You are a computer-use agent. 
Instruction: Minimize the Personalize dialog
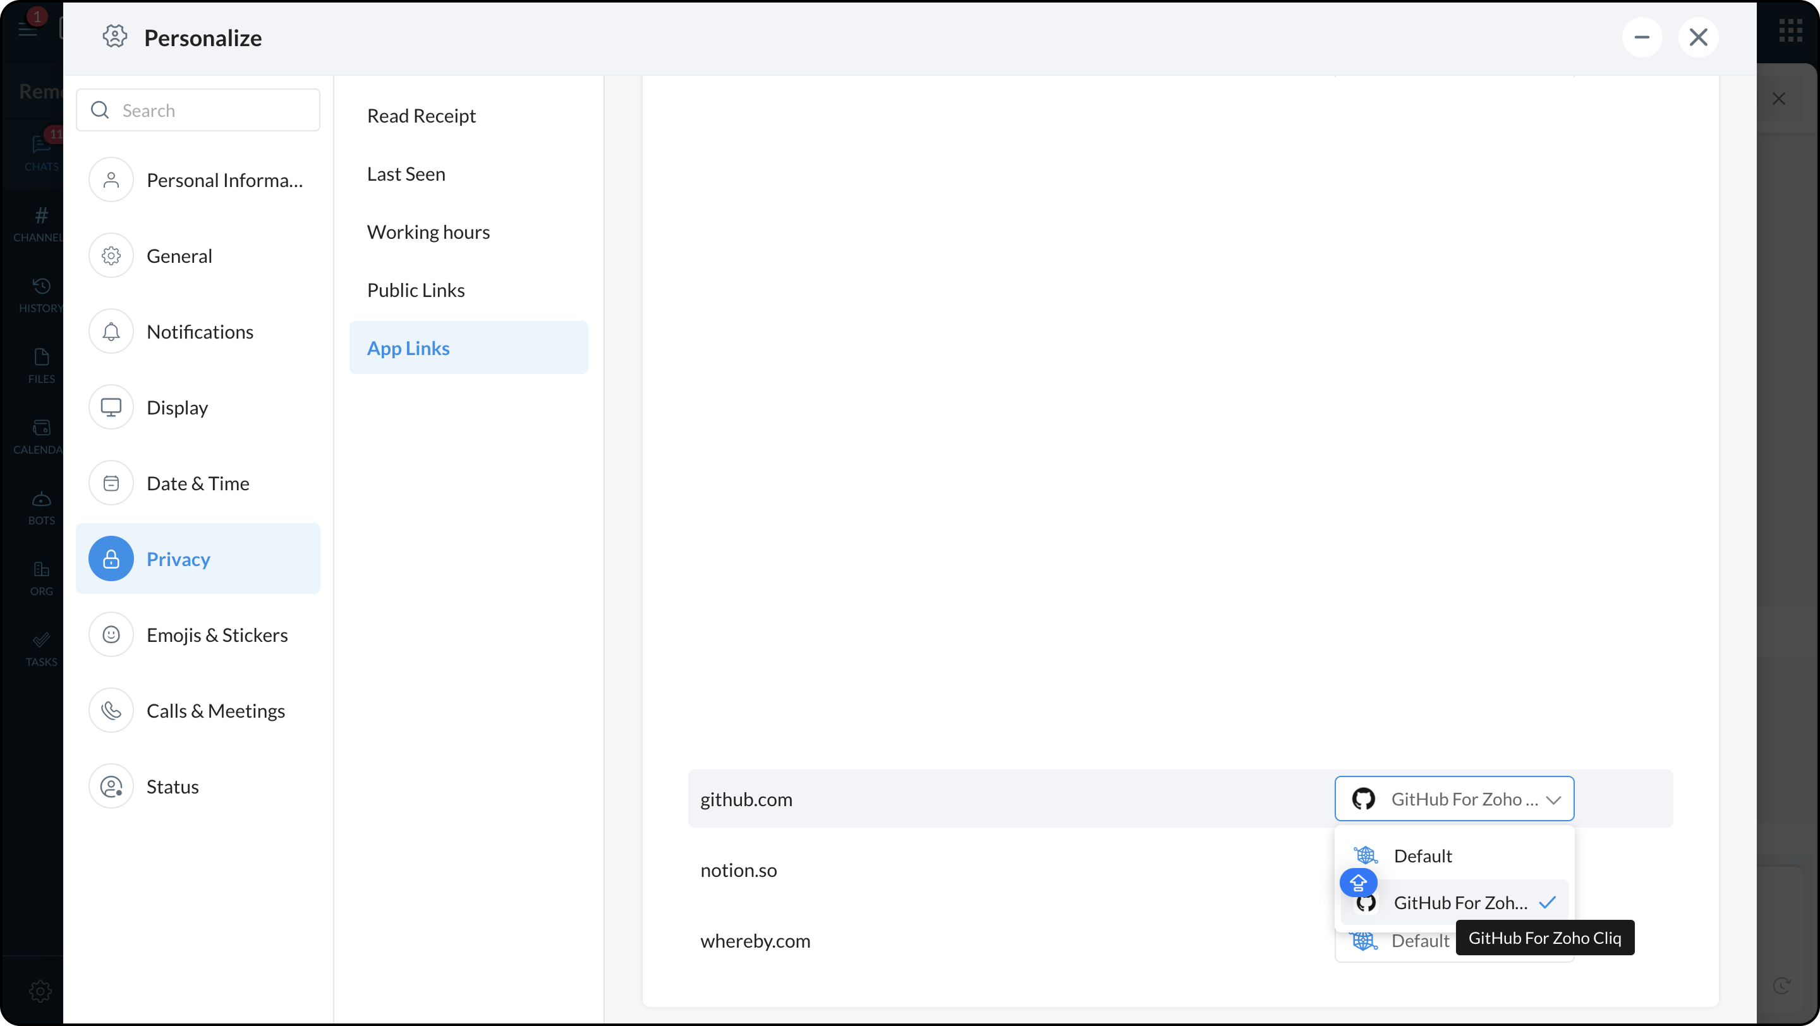tap(1642, 37)
